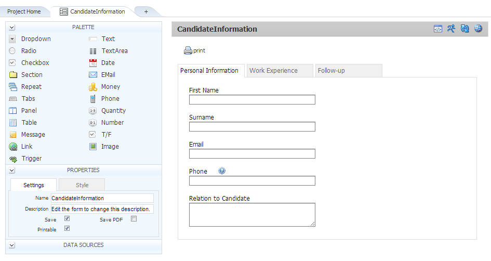Click the blue help icon beside Phone
This screenshot has height=261, width=491.
pyautogui.click(x=222, y=171)
